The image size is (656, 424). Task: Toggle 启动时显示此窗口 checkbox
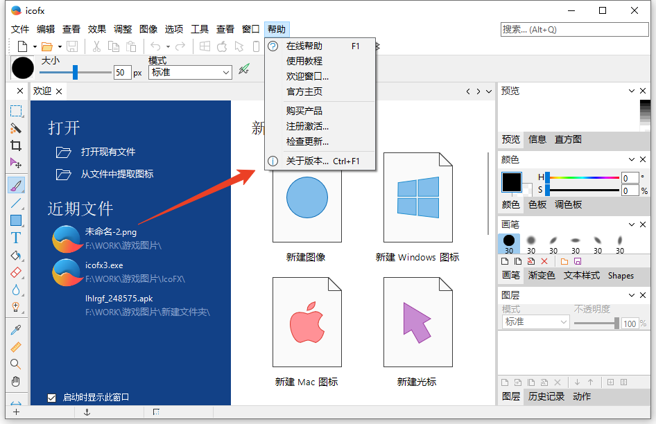coord(51,397)
